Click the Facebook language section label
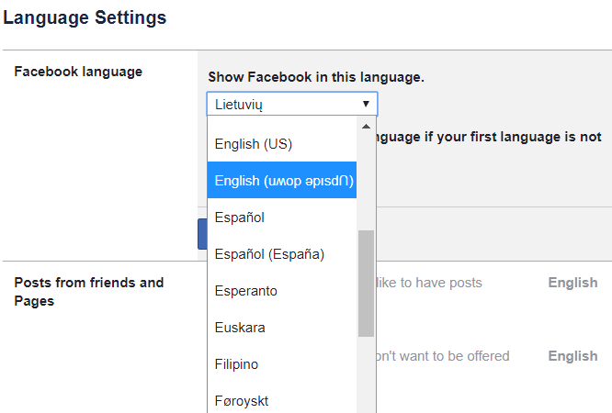 coord(78,72)
